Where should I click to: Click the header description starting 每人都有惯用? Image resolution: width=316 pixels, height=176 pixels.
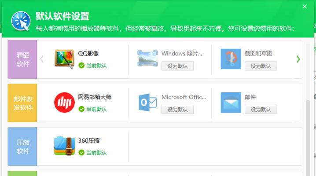pyautogui.click(x=165, y=29)
